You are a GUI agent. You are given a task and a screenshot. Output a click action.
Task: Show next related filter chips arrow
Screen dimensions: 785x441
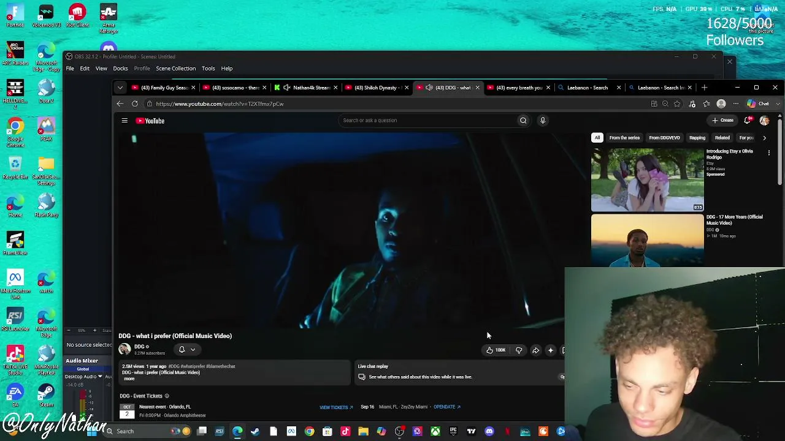point(764,138)
